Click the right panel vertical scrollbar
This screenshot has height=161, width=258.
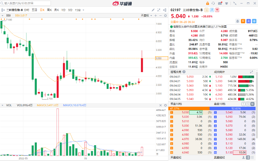click(x=257, y=104)
